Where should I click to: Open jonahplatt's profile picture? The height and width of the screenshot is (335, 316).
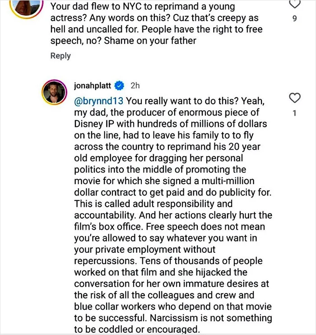pos(54,92)
